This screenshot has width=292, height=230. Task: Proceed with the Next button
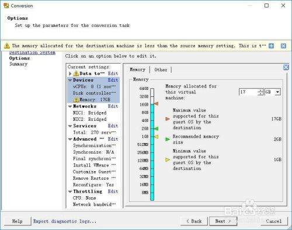coord(223,221)
